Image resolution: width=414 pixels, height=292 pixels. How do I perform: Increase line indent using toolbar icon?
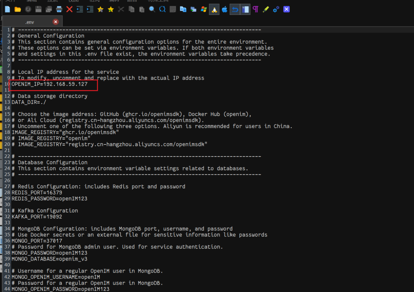(x=90, y=9)
